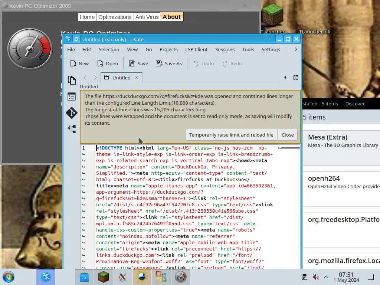This screenshot has height=285, width=380.
Task: Click the clock showing 07:51
Action: point(346,277)
